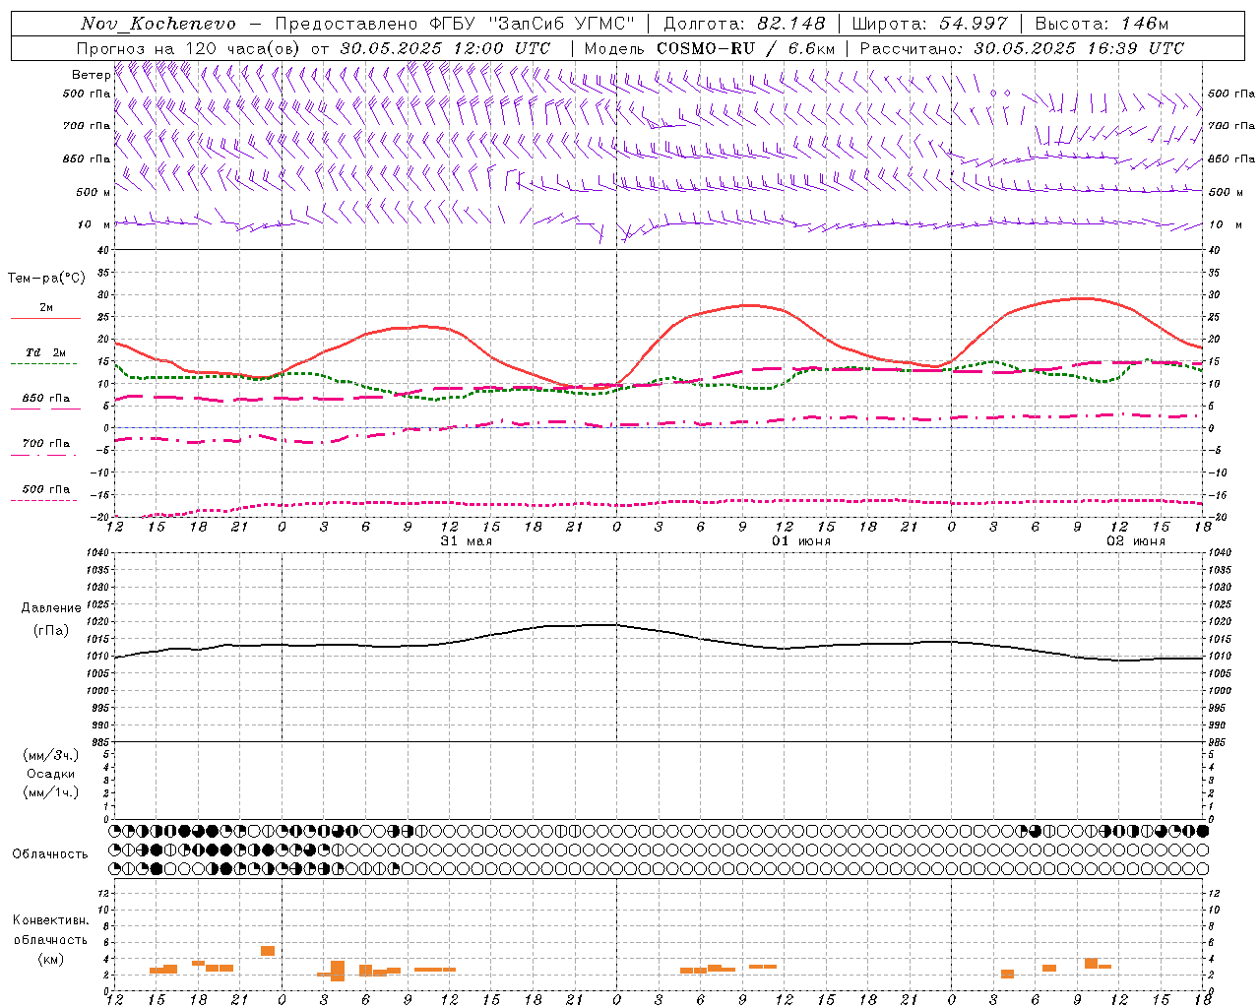1260x1008 pixels.
Task: Click the station name Nov_Kochenevo
Action: (x=158, y=24)
